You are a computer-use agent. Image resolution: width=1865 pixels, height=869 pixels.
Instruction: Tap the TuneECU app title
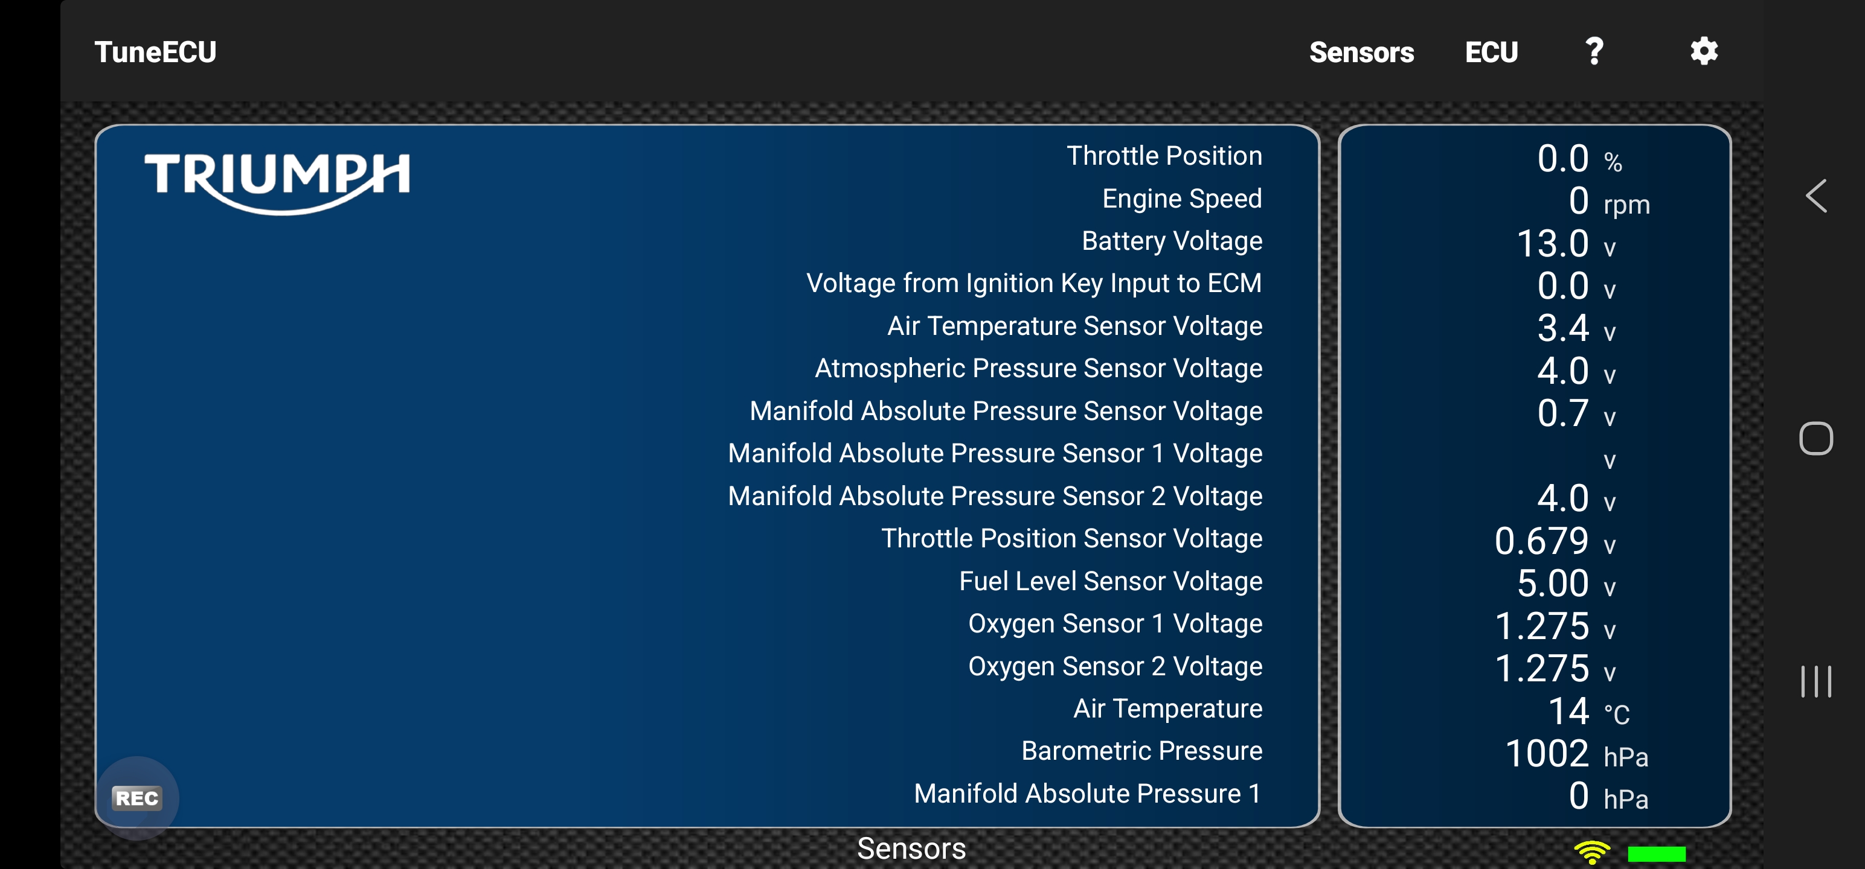(x=155, y=52)
